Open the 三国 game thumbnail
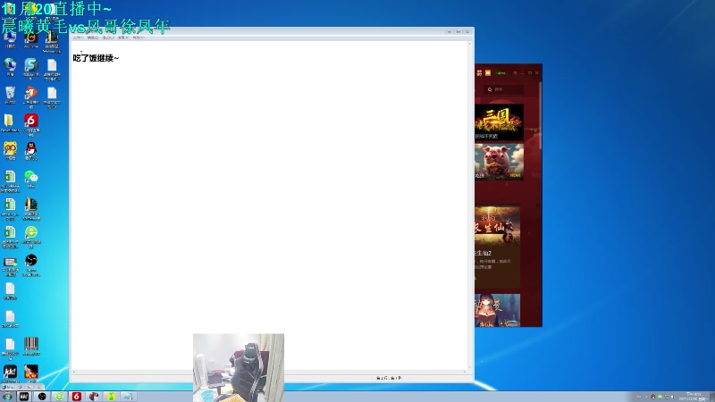This screenshot has height=402, width=715. (499, 121)
